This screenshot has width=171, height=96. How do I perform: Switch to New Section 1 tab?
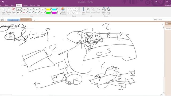(x=13, y=20)
